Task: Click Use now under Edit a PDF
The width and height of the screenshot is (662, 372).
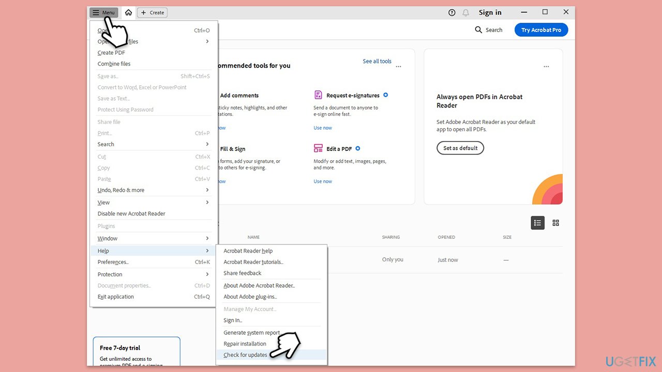Action: coord(323,181)
